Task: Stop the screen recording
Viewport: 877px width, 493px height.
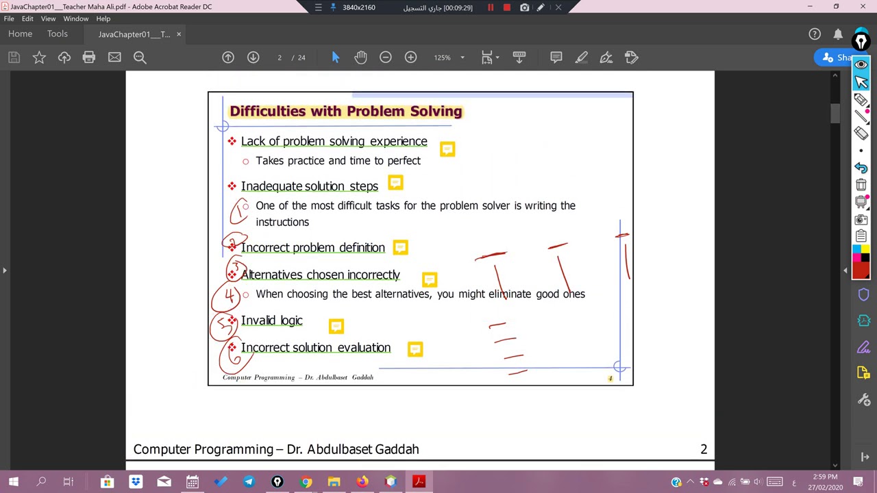Action: coord(507,8)
